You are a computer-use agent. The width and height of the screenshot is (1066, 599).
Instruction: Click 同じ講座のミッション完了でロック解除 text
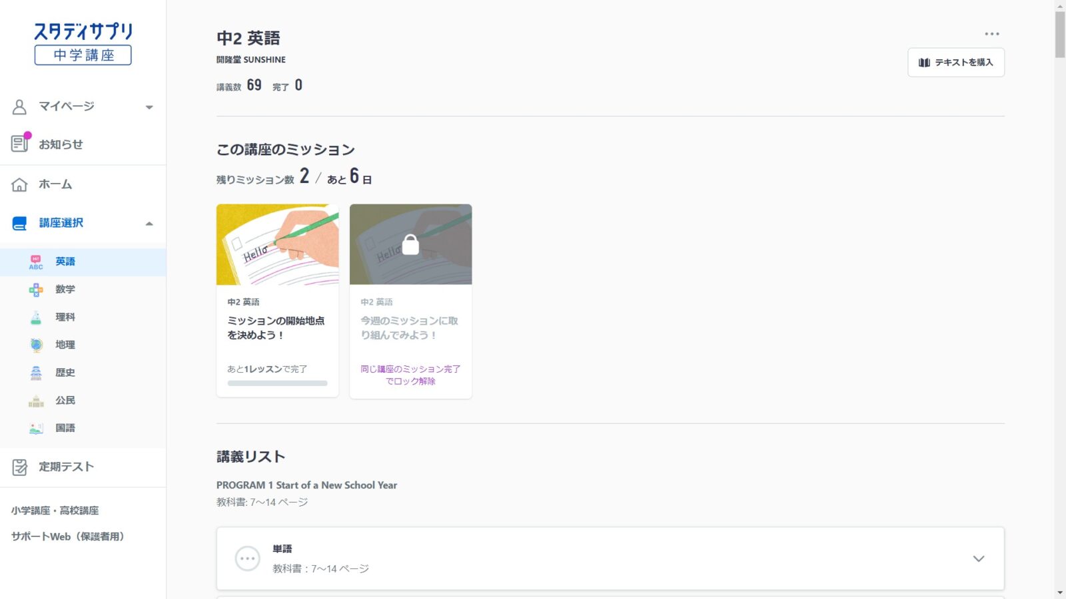pos(410,375)
